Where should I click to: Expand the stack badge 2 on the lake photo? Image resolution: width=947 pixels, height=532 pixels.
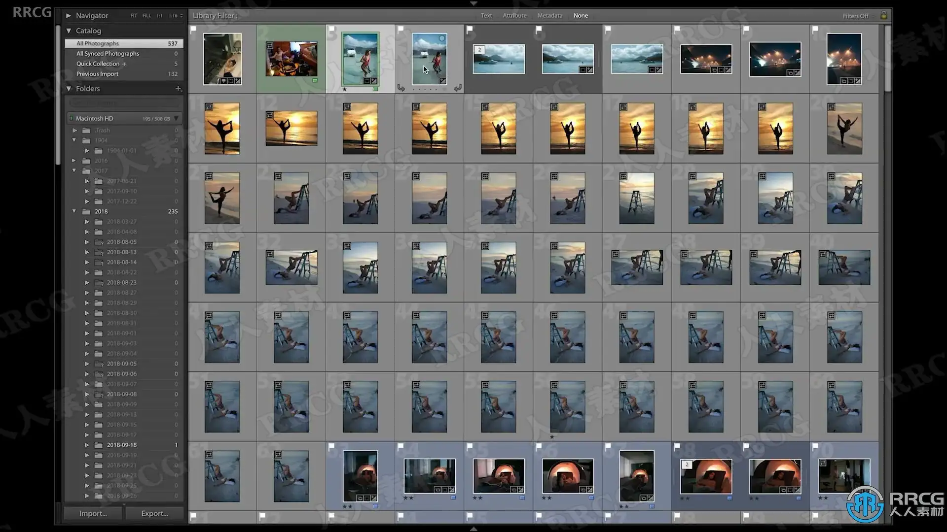click(x=479, y=50)
